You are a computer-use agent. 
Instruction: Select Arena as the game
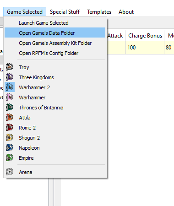click(55, 172)
